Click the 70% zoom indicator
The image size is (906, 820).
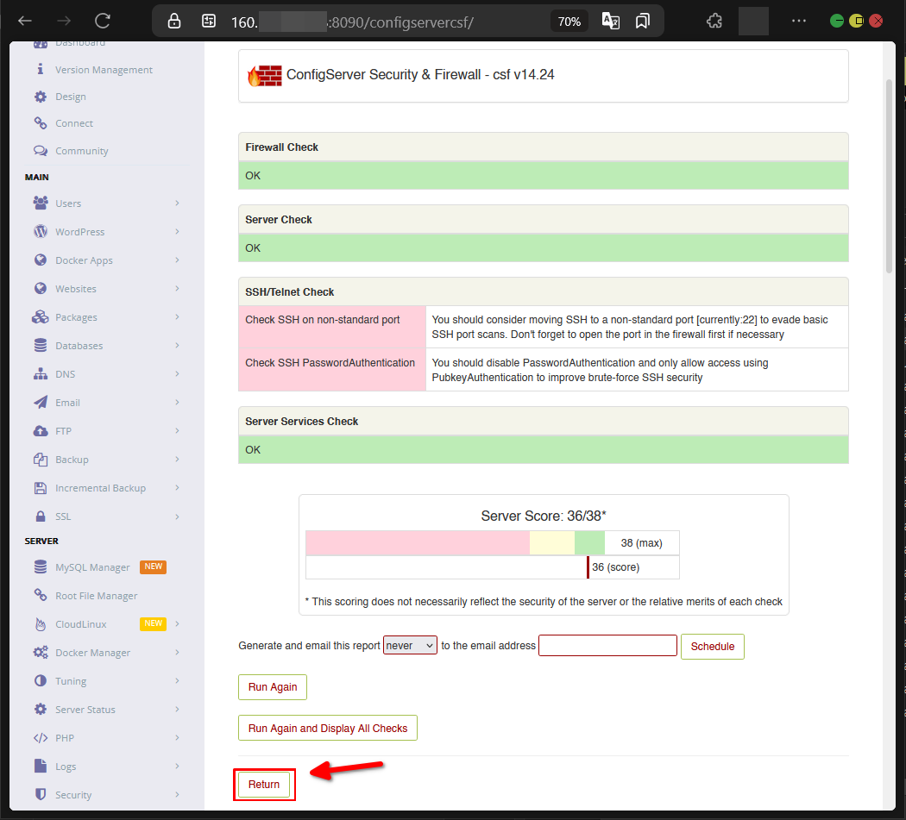pyautogui.click(x=569, y=22)
